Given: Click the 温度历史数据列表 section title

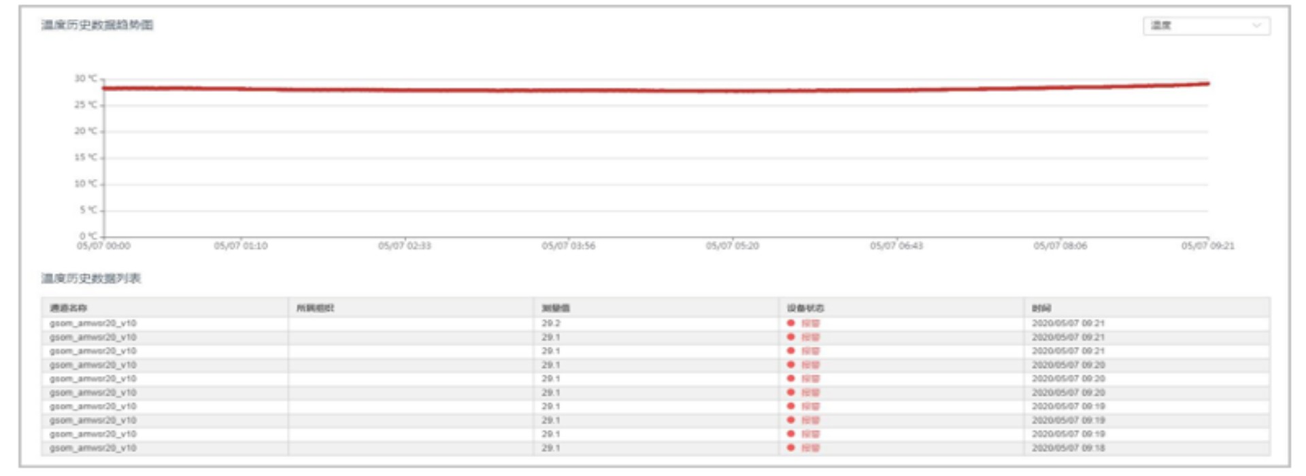Looking at the screenshot, I should click(91, 279).
